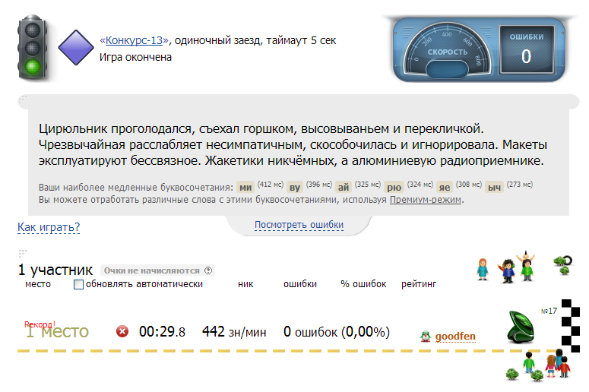
Task: Click the '1 участник' heading
Action: tap(55, 270)
